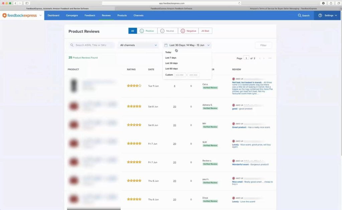Open the 'Lovely - Love the scent!' review by Divya
The width and height of the screenshot is (342, 210).
point(243,202)
